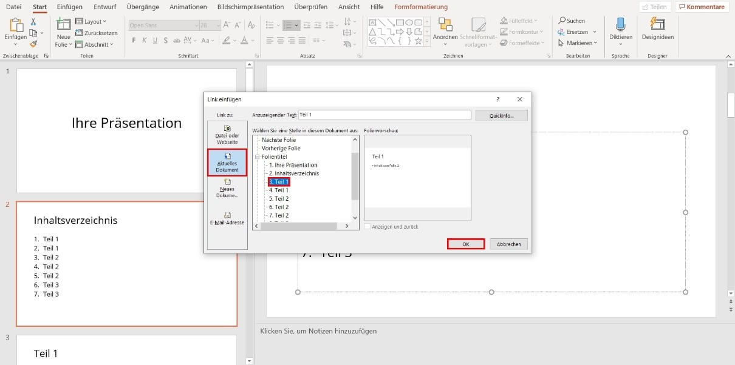Open the Ersetzen dropdown arrow
The image size is (735, 365).
tap(595, 32)
